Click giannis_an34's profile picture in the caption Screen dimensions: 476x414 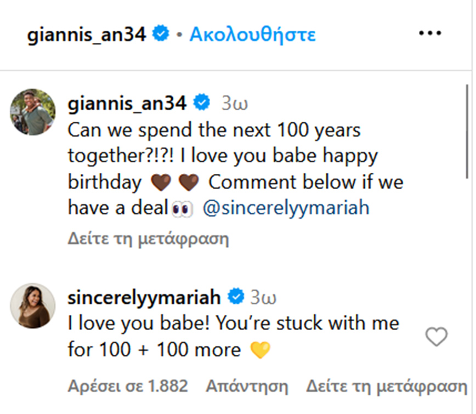[33, 112]
